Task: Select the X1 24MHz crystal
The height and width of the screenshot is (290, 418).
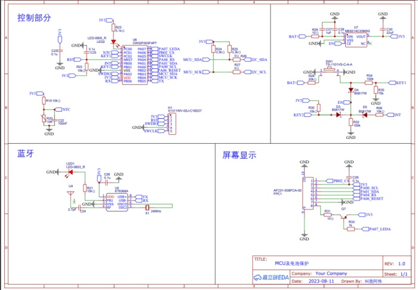Action: [147, 207]
